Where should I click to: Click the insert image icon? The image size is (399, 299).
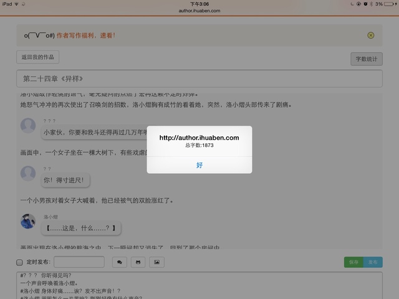click(156, 262)
